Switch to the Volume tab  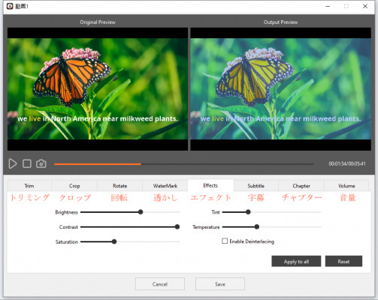[346, 186]
